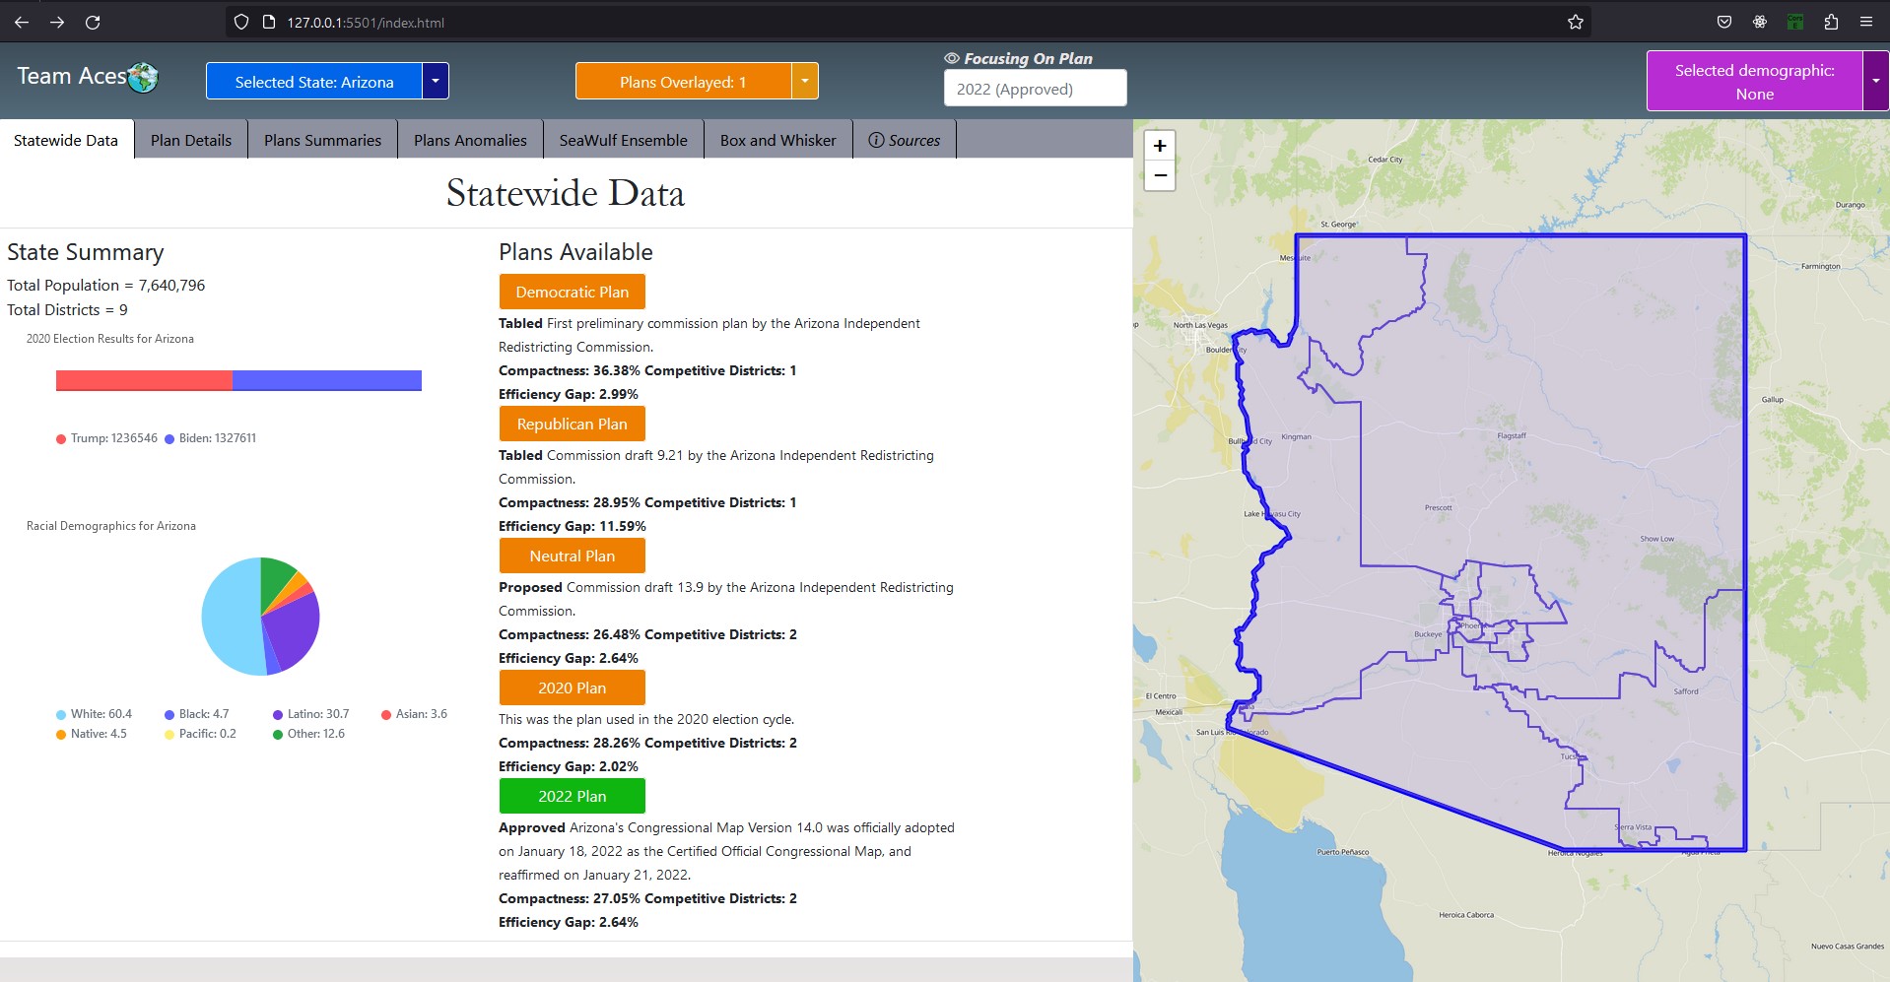Screen dimensions: 1890x982
Task: Click the Team Aces globe logo
Action: point(143,77)
